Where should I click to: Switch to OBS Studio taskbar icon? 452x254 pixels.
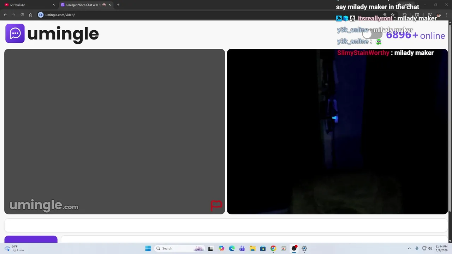(x=294, y=248)
